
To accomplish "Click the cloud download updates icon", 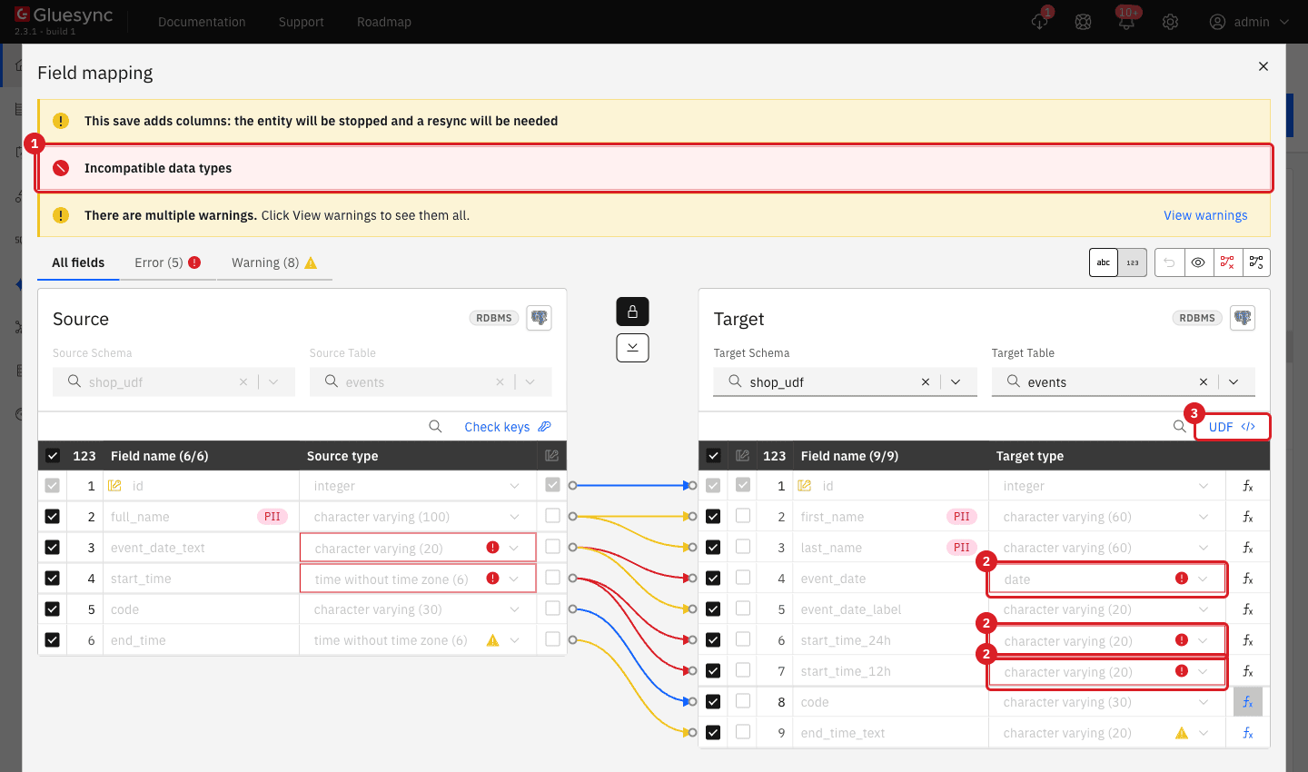I will [x=1040, y=22].
